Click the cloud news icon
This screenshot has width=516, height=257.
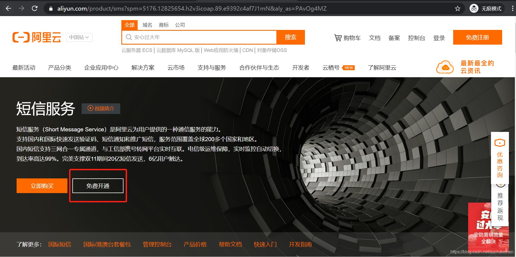coord(445,67)
